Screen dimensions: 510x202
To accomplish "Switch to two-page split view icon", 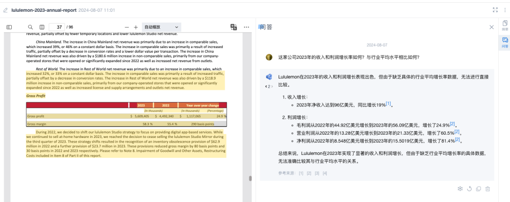I will coord(42,27).
